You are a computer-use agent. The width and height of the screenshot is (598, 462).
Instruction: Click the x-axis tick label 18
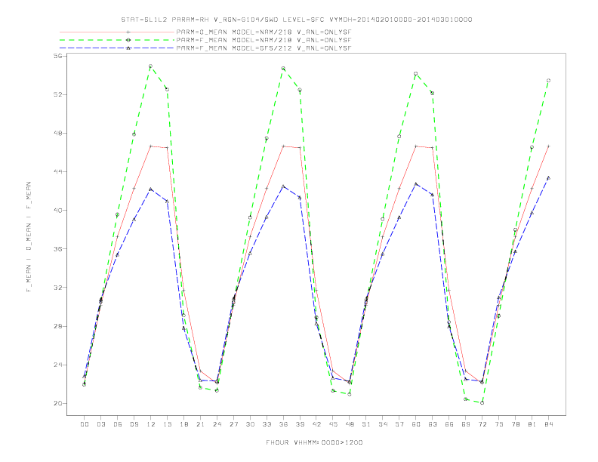183,424
